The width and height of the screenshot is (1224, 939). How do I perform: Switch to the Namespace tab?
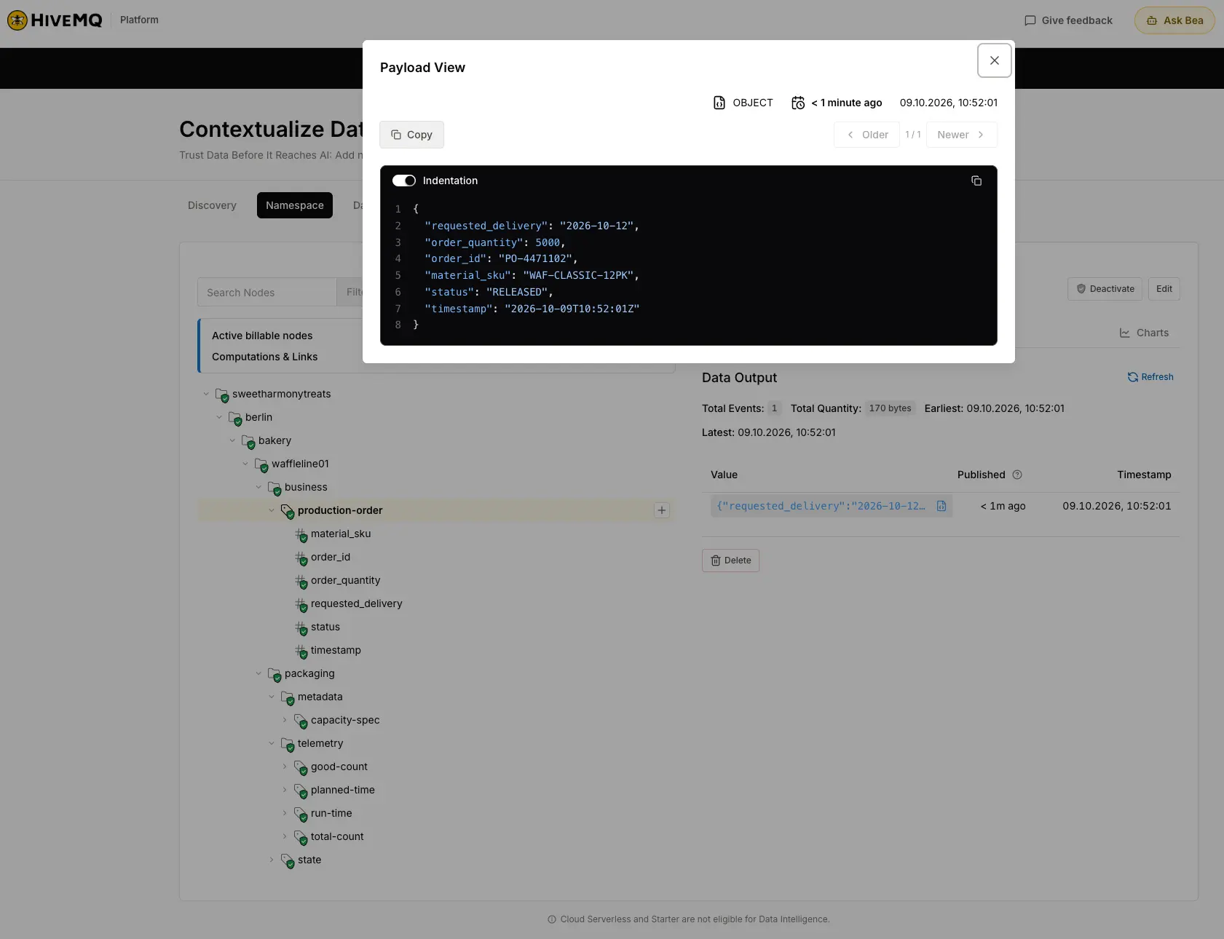tap(295, 205)
